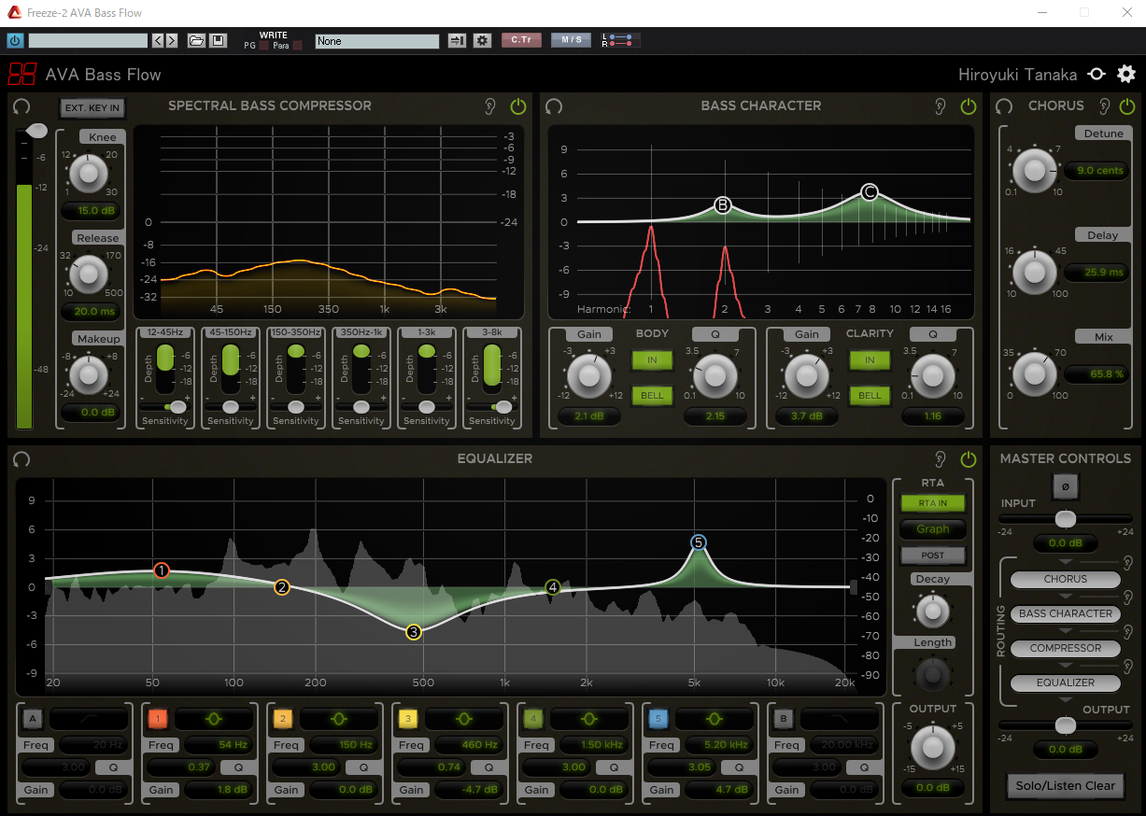Click the Solo/Listen Clear button
The height and width of the screenshot is (816, 1146).
1065,786
